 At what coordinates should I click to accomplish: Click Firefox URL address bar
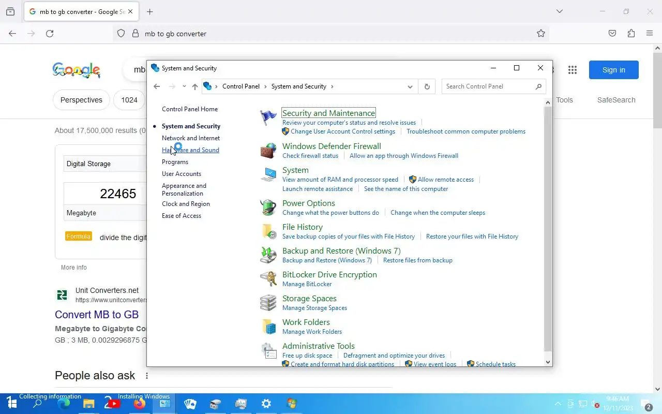point(331,34)
